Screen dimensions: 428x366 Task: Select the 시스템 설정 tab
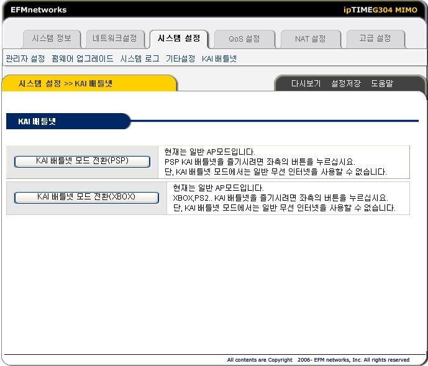[x=179, y=39]
